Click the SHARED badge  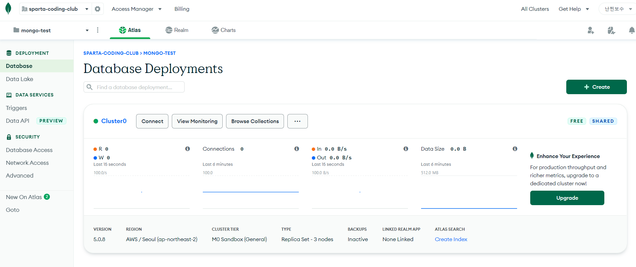click(x=603, y=121)
